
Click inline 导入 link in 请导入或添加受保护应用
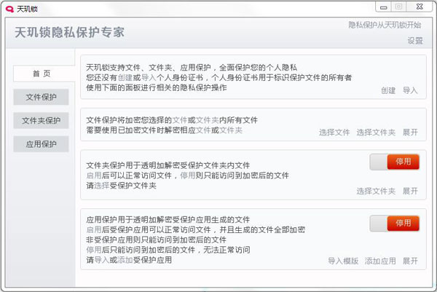[101, 260]
